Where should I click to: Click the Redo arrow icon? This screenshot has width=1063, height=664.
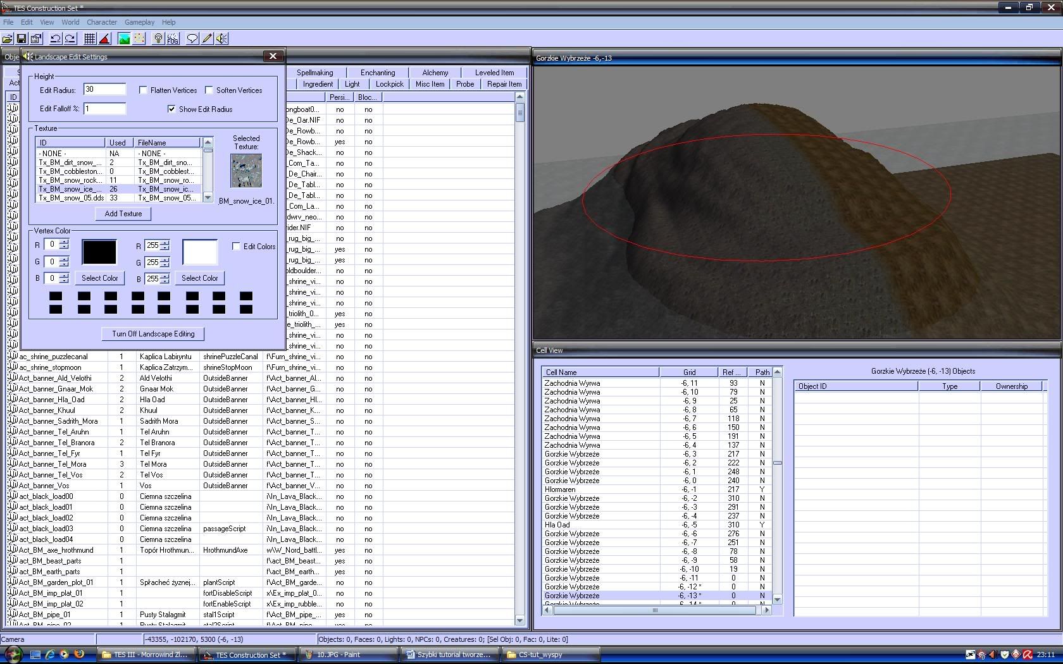coord(70,39)
